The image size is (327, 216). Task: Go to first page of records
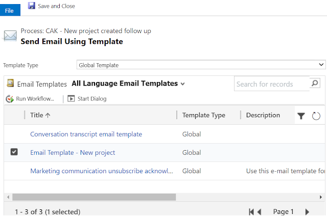click(x=251, y=211)
